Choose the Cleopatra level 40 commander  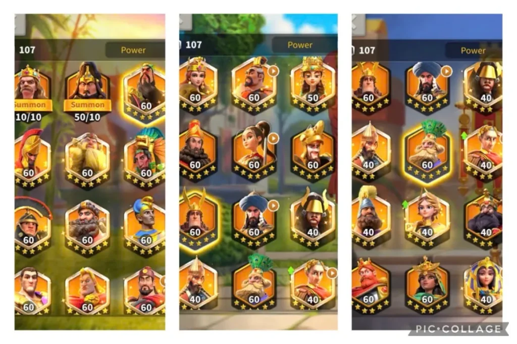point(484,286)
